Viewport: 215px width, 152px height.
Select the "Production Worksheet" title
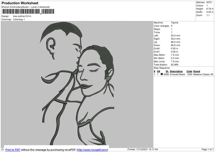coord(20,3)
